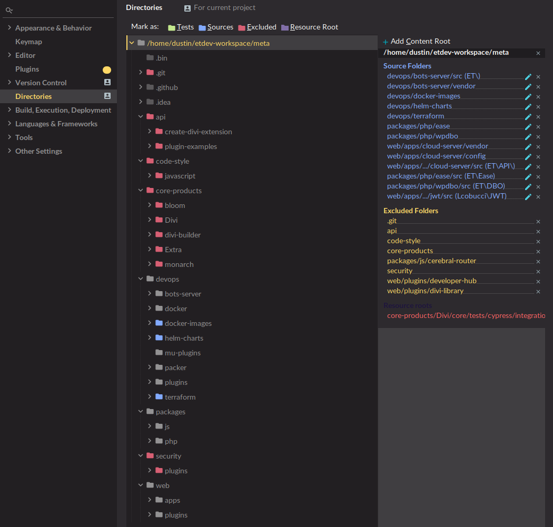
Task: Expand the php folder under packages
Action: [x=150, y=441]
